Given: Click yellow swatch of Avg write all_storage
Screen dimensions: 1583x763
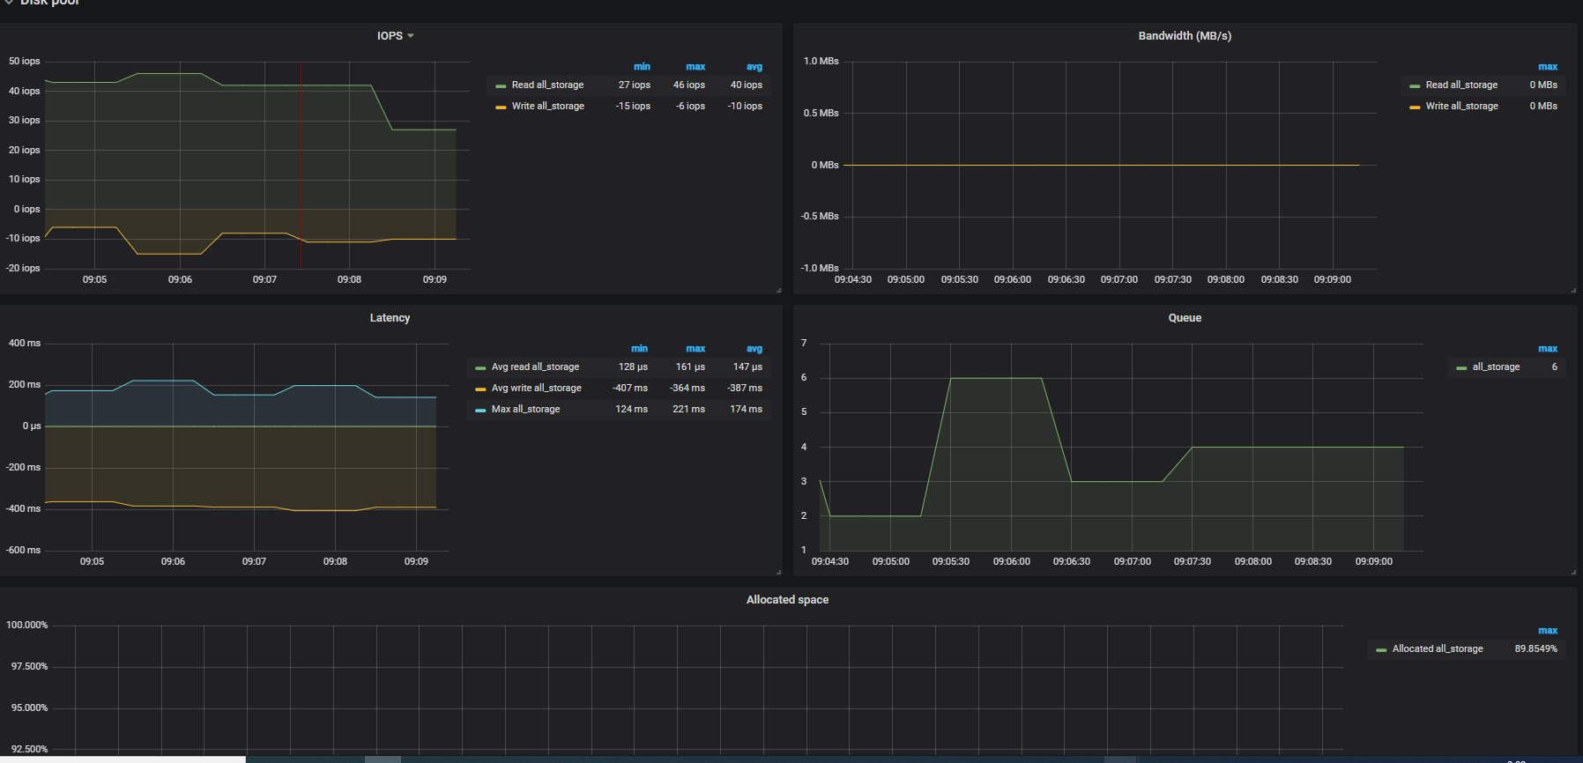Looking at the screenshot, I should pos(480,389).
